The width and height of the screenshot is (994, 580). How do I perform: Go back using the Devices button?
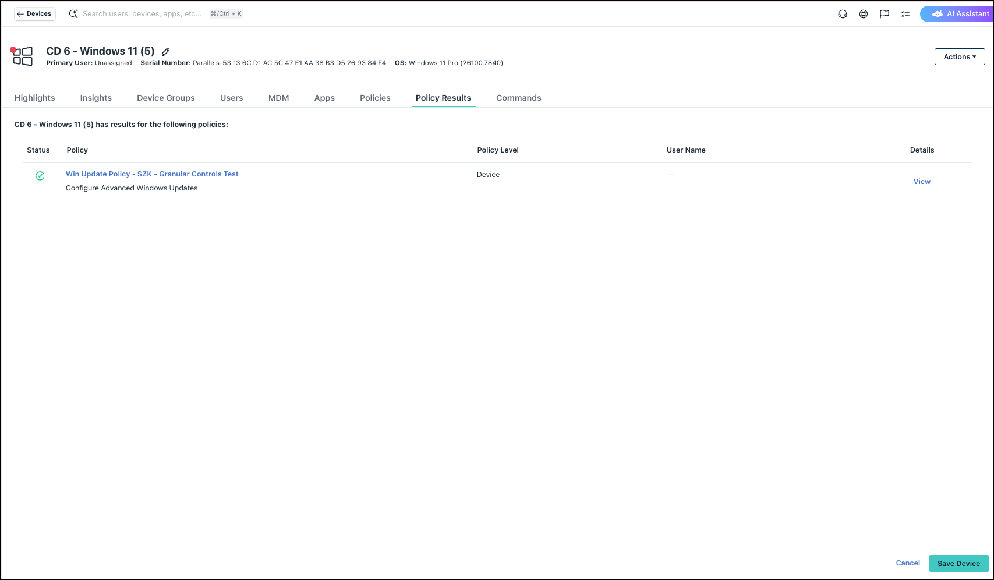(x=35, y=13)
